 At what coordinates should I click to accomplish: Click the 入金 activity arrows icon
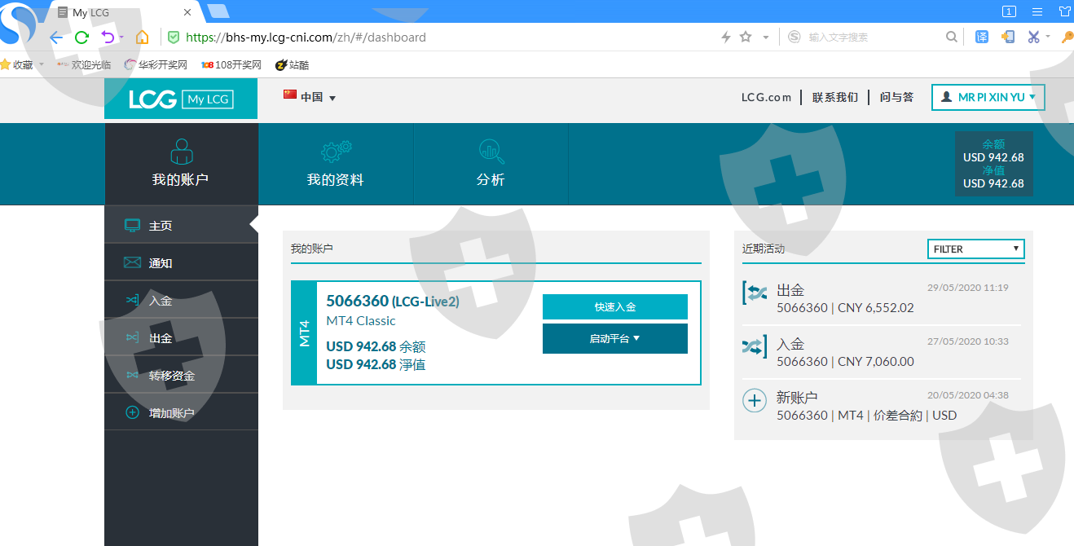click(x=755, y=346)
